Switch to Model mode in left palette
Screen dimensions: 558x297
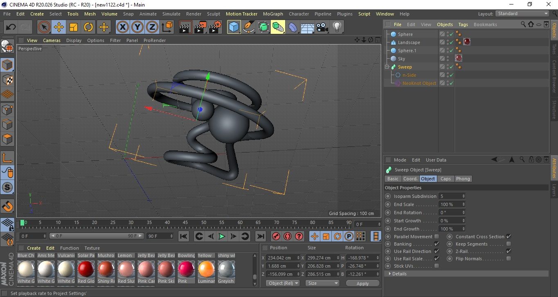[x=7, y=65]
